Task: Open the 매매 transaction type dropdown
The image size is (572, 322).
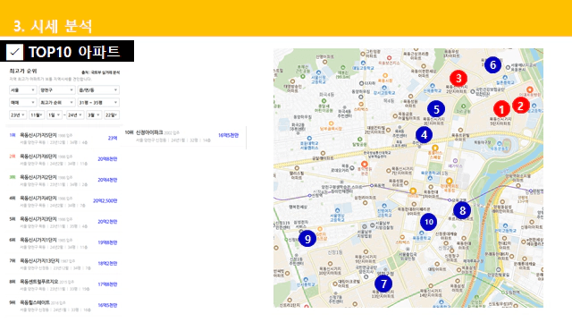Action: 22,103
